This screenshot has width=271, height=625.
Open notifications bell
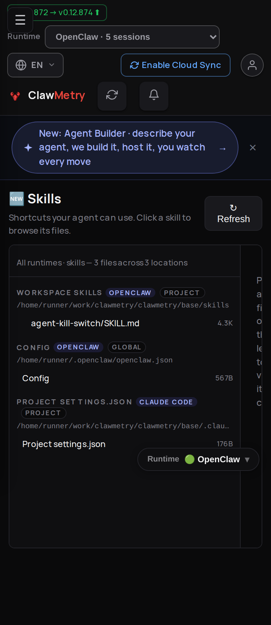154,96
